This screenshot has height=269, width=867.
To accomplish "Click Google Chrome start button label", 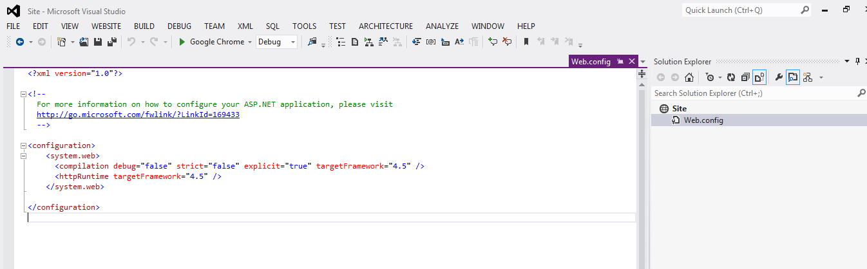I will pos(217,42).
